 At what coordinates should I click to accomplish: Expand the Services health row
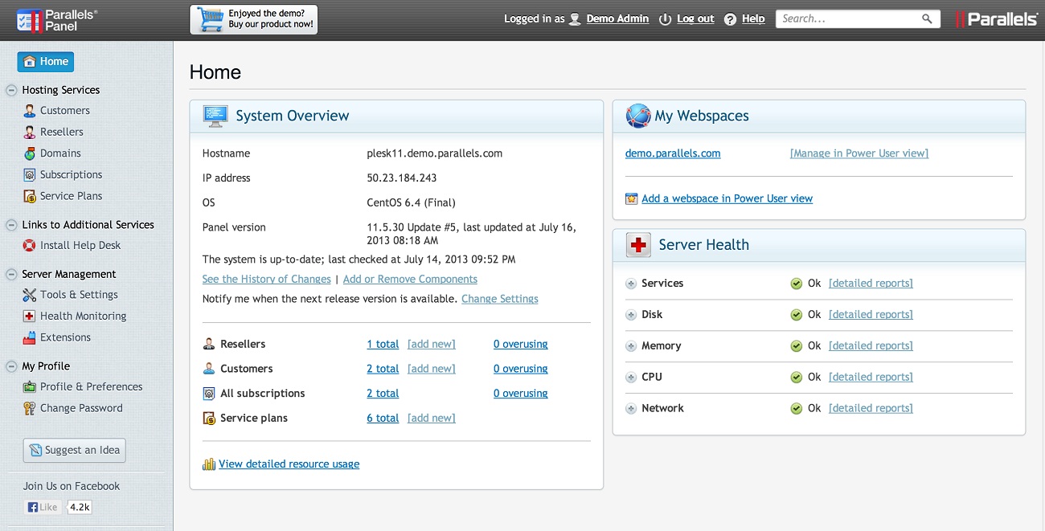tap(631, 284)
